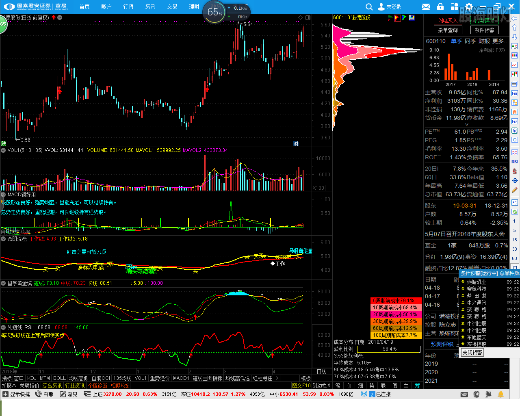Click the yellow notification bell icon

pos(501,394)
